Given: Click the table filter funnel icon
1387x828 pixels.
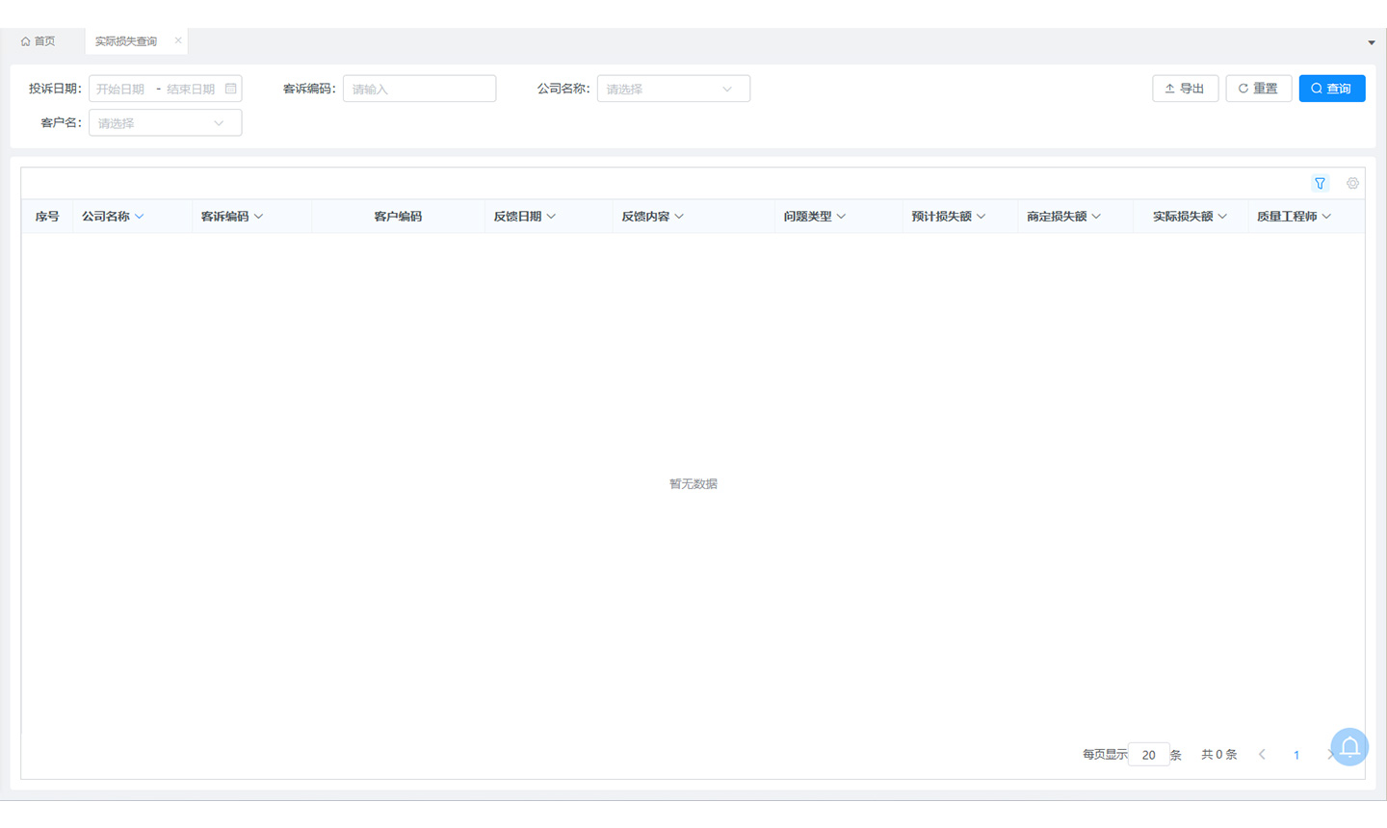Looking at the screenshot, I should tap(1320, 183).
